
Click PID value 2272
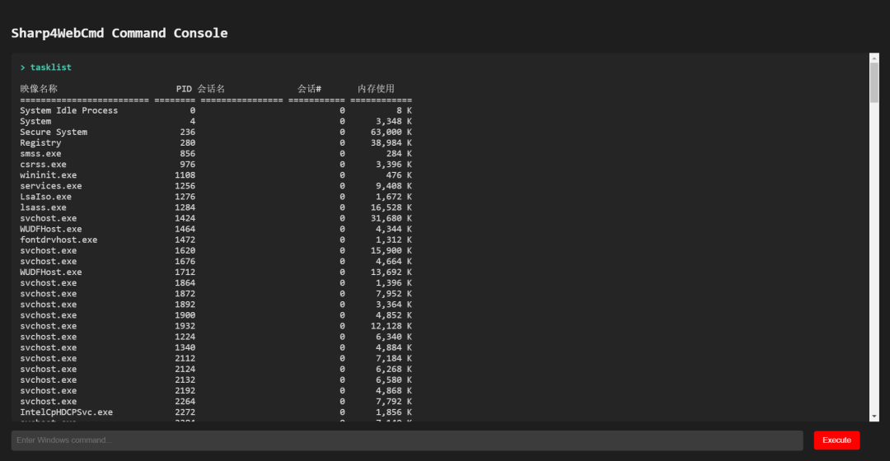(x=185, y=412)
